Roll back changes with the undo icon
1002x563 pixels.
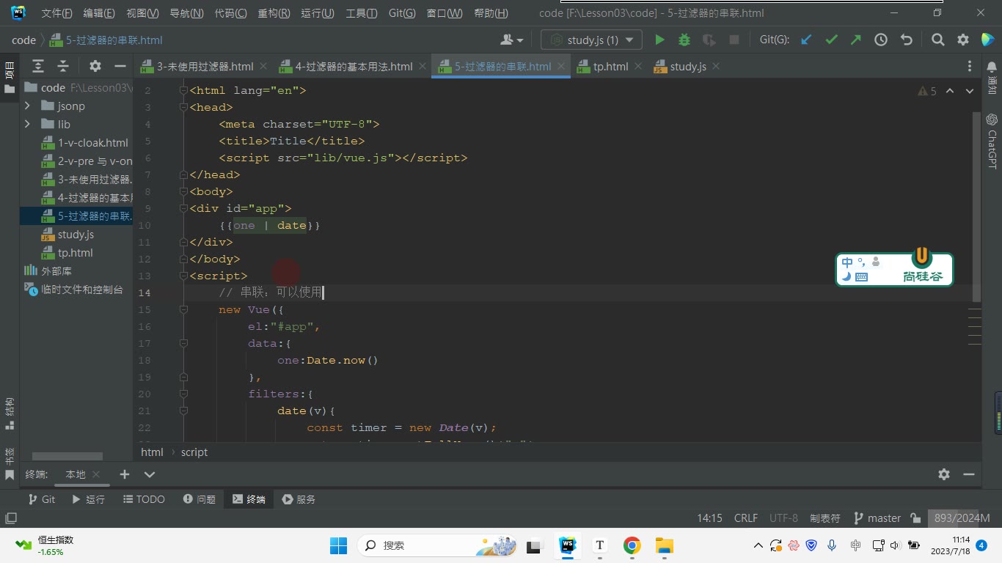[x=906, y=40]
